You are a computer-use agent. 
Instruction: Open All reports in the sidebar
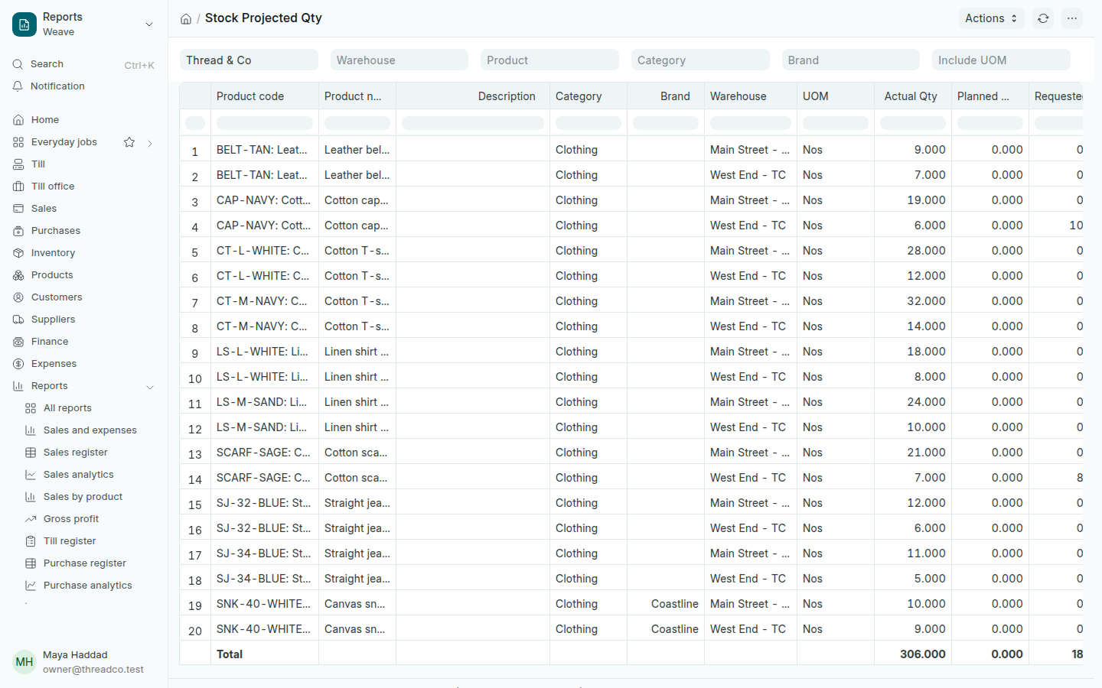point(90,408)
